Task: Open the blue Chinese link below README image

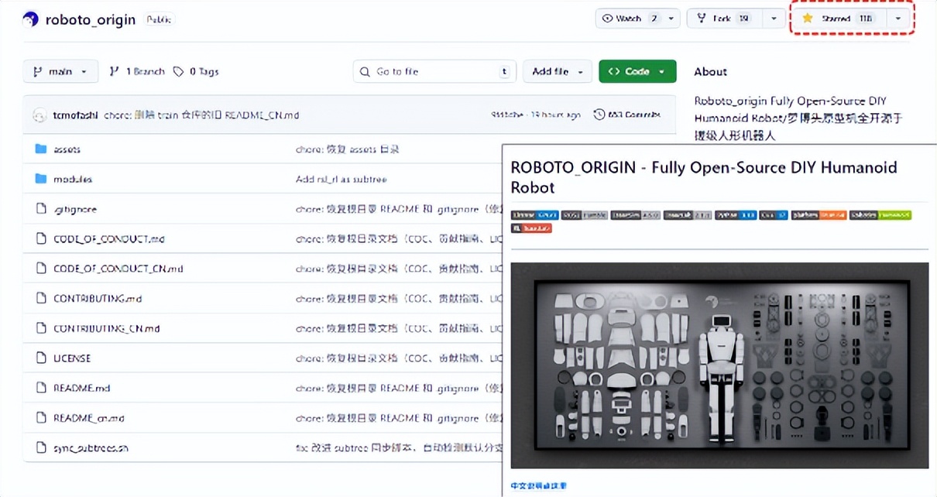Action: pyautogui.click(x=538, y=485)
